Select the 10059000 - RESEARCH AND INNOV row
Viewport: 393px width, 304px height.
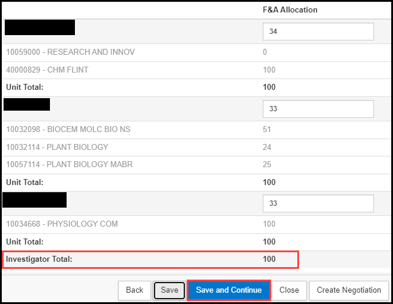pyautogui.click(x=70, y=52)
